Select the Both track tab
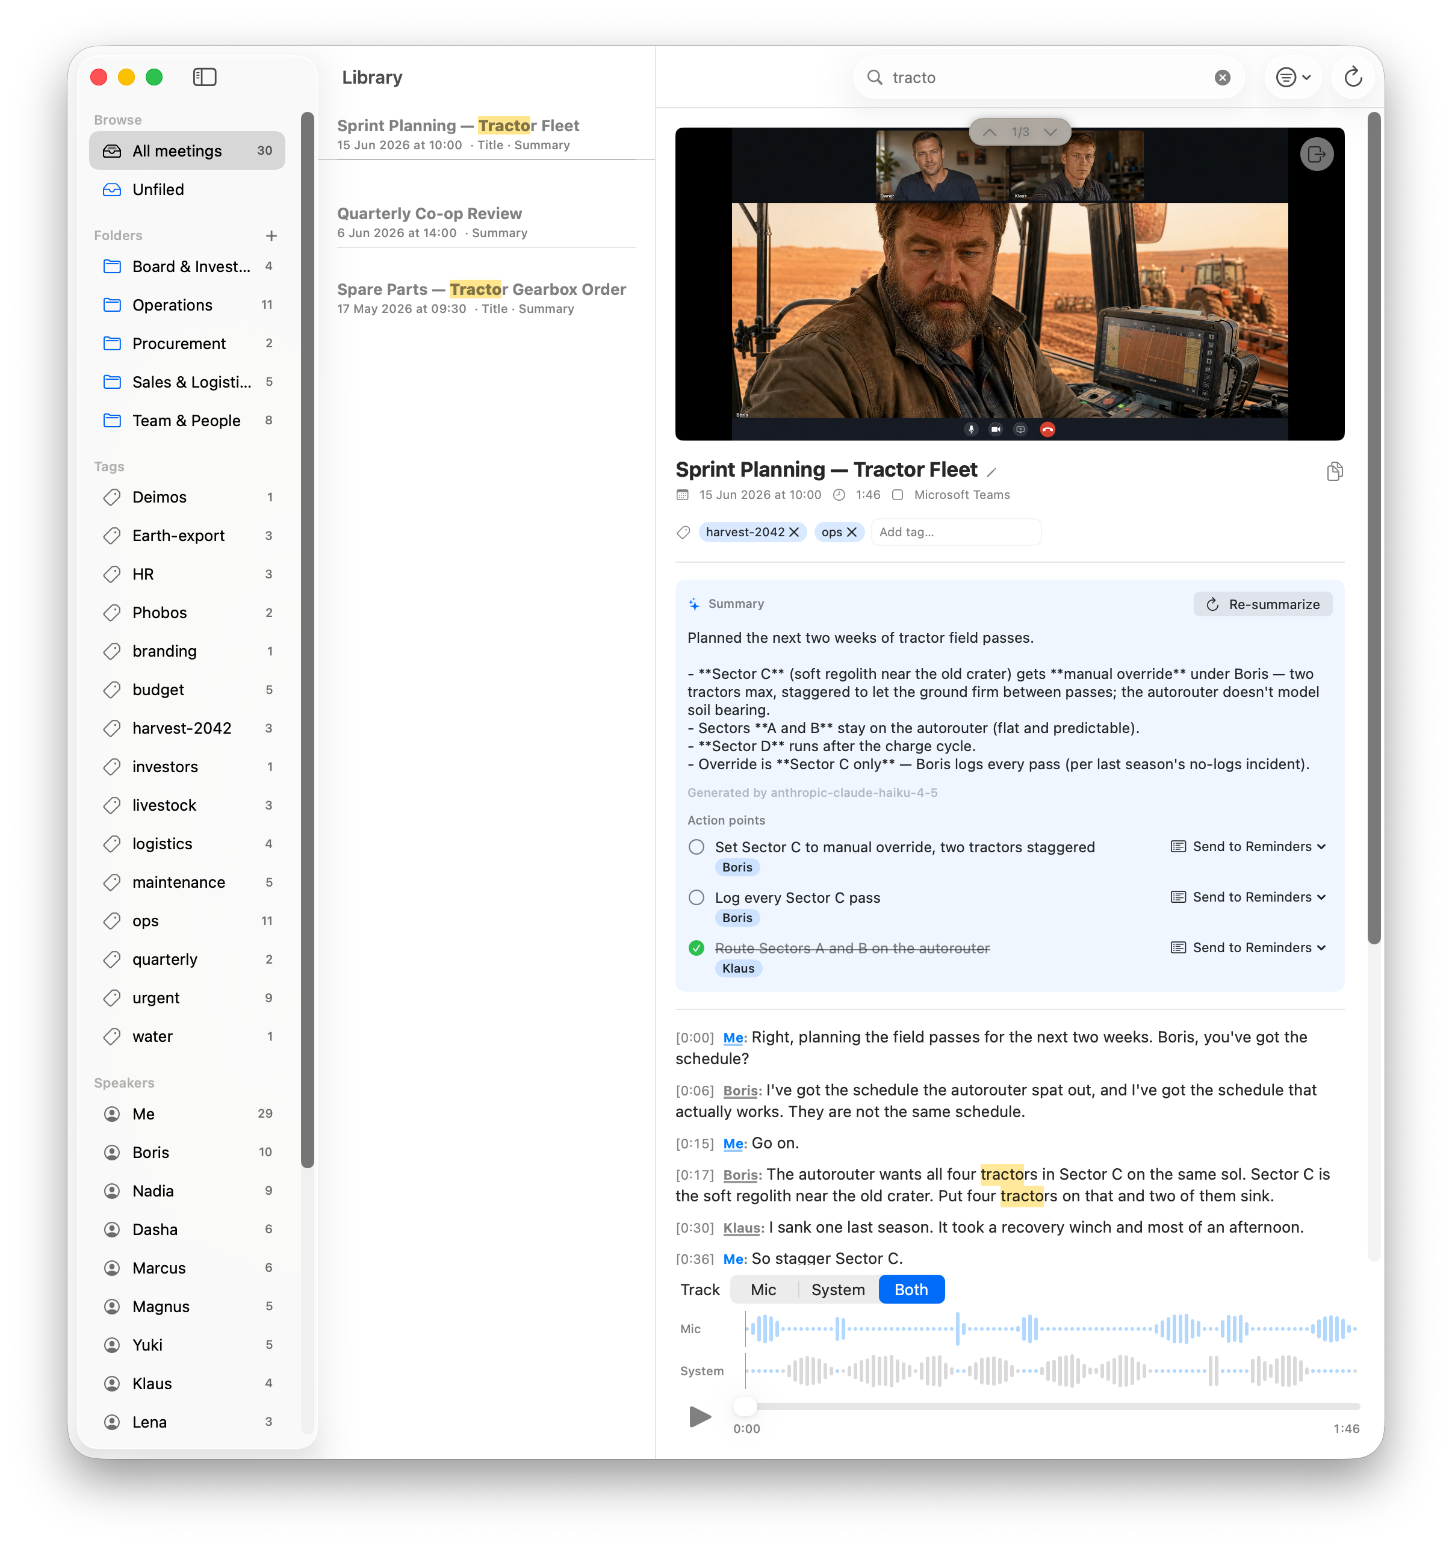Viewport: 1452px width, 1548px height. pyautogui.click(x=911, y=1289)
